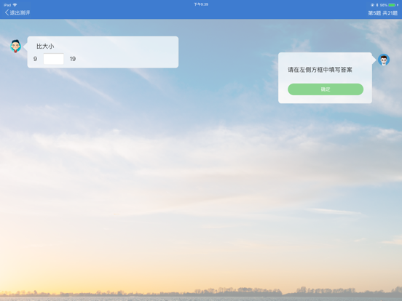
Task: Click the battery icon in status bar
Action: 392,5
